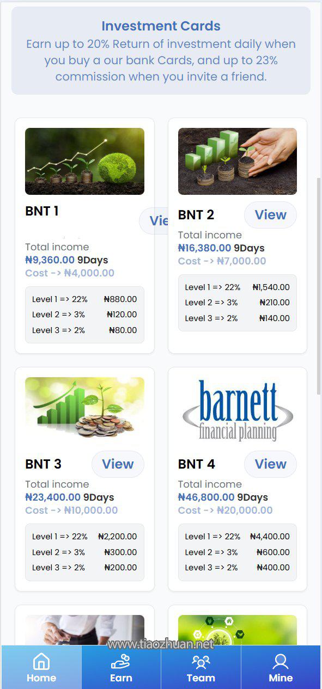This screenshot has height=689, width=322.
Task: Tap the Home house icon
Action: (41, 662)
